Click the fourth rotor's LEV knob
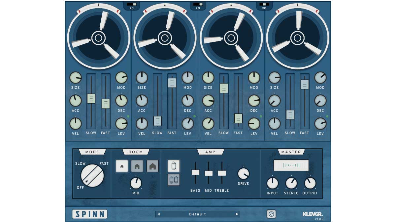Viewport: 396px width, 222px height. click(x=320, y=124)
